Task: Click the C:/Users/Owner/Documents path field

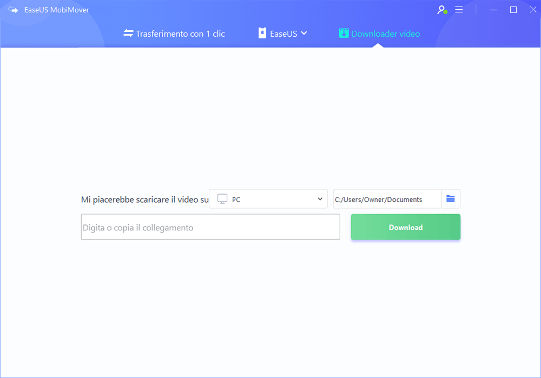Action: coord(387,198)
